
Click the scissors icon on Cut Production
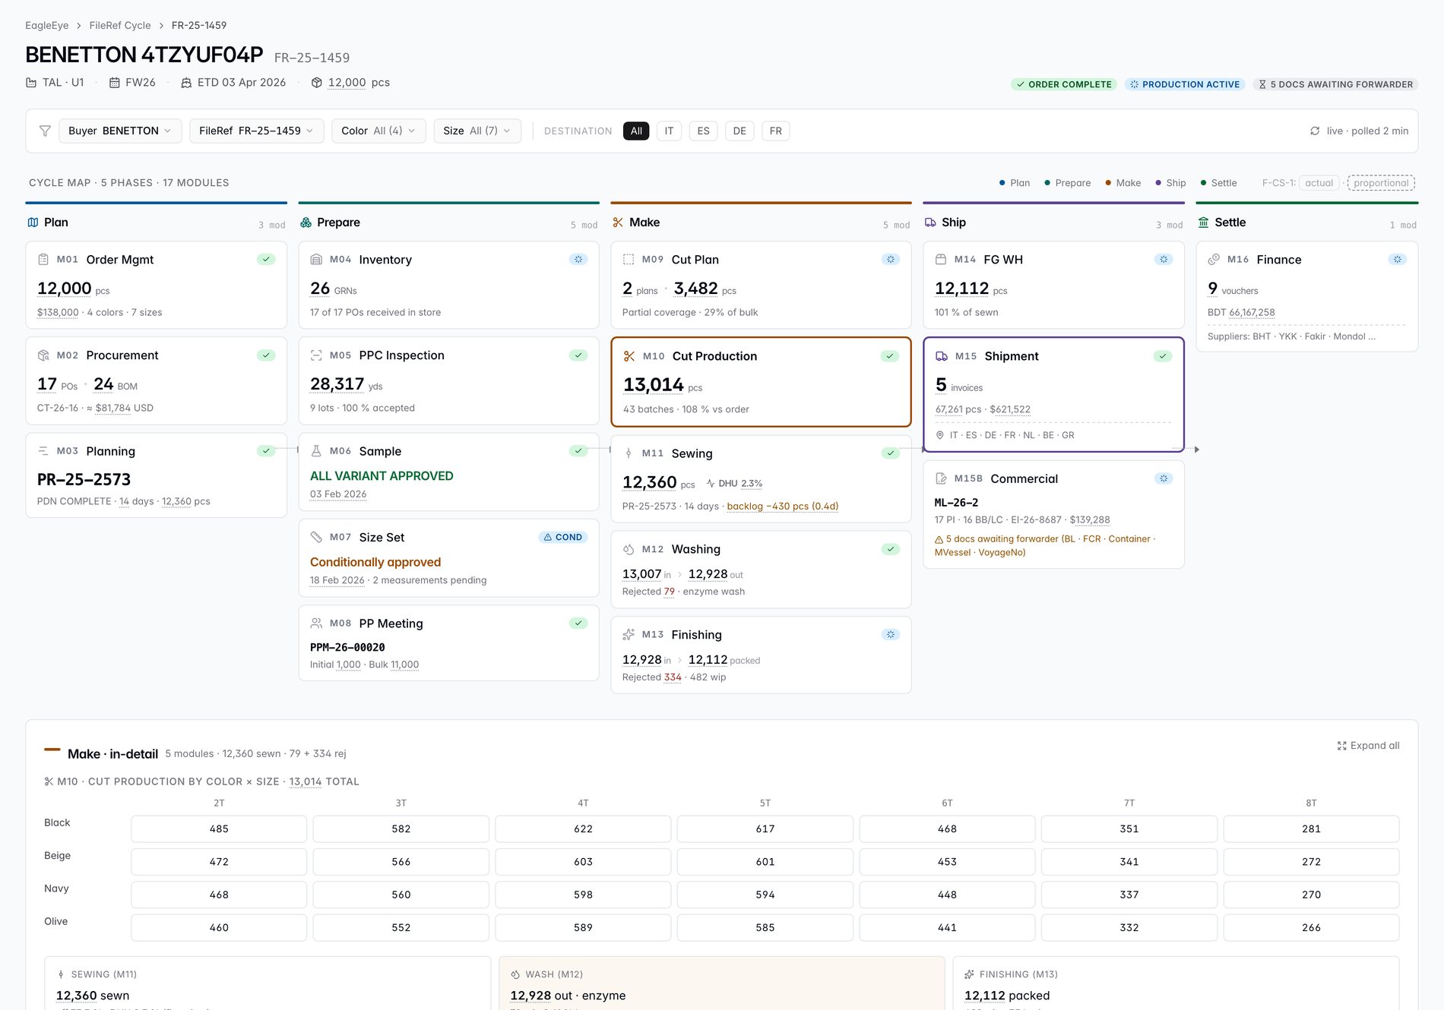point(629,356)
